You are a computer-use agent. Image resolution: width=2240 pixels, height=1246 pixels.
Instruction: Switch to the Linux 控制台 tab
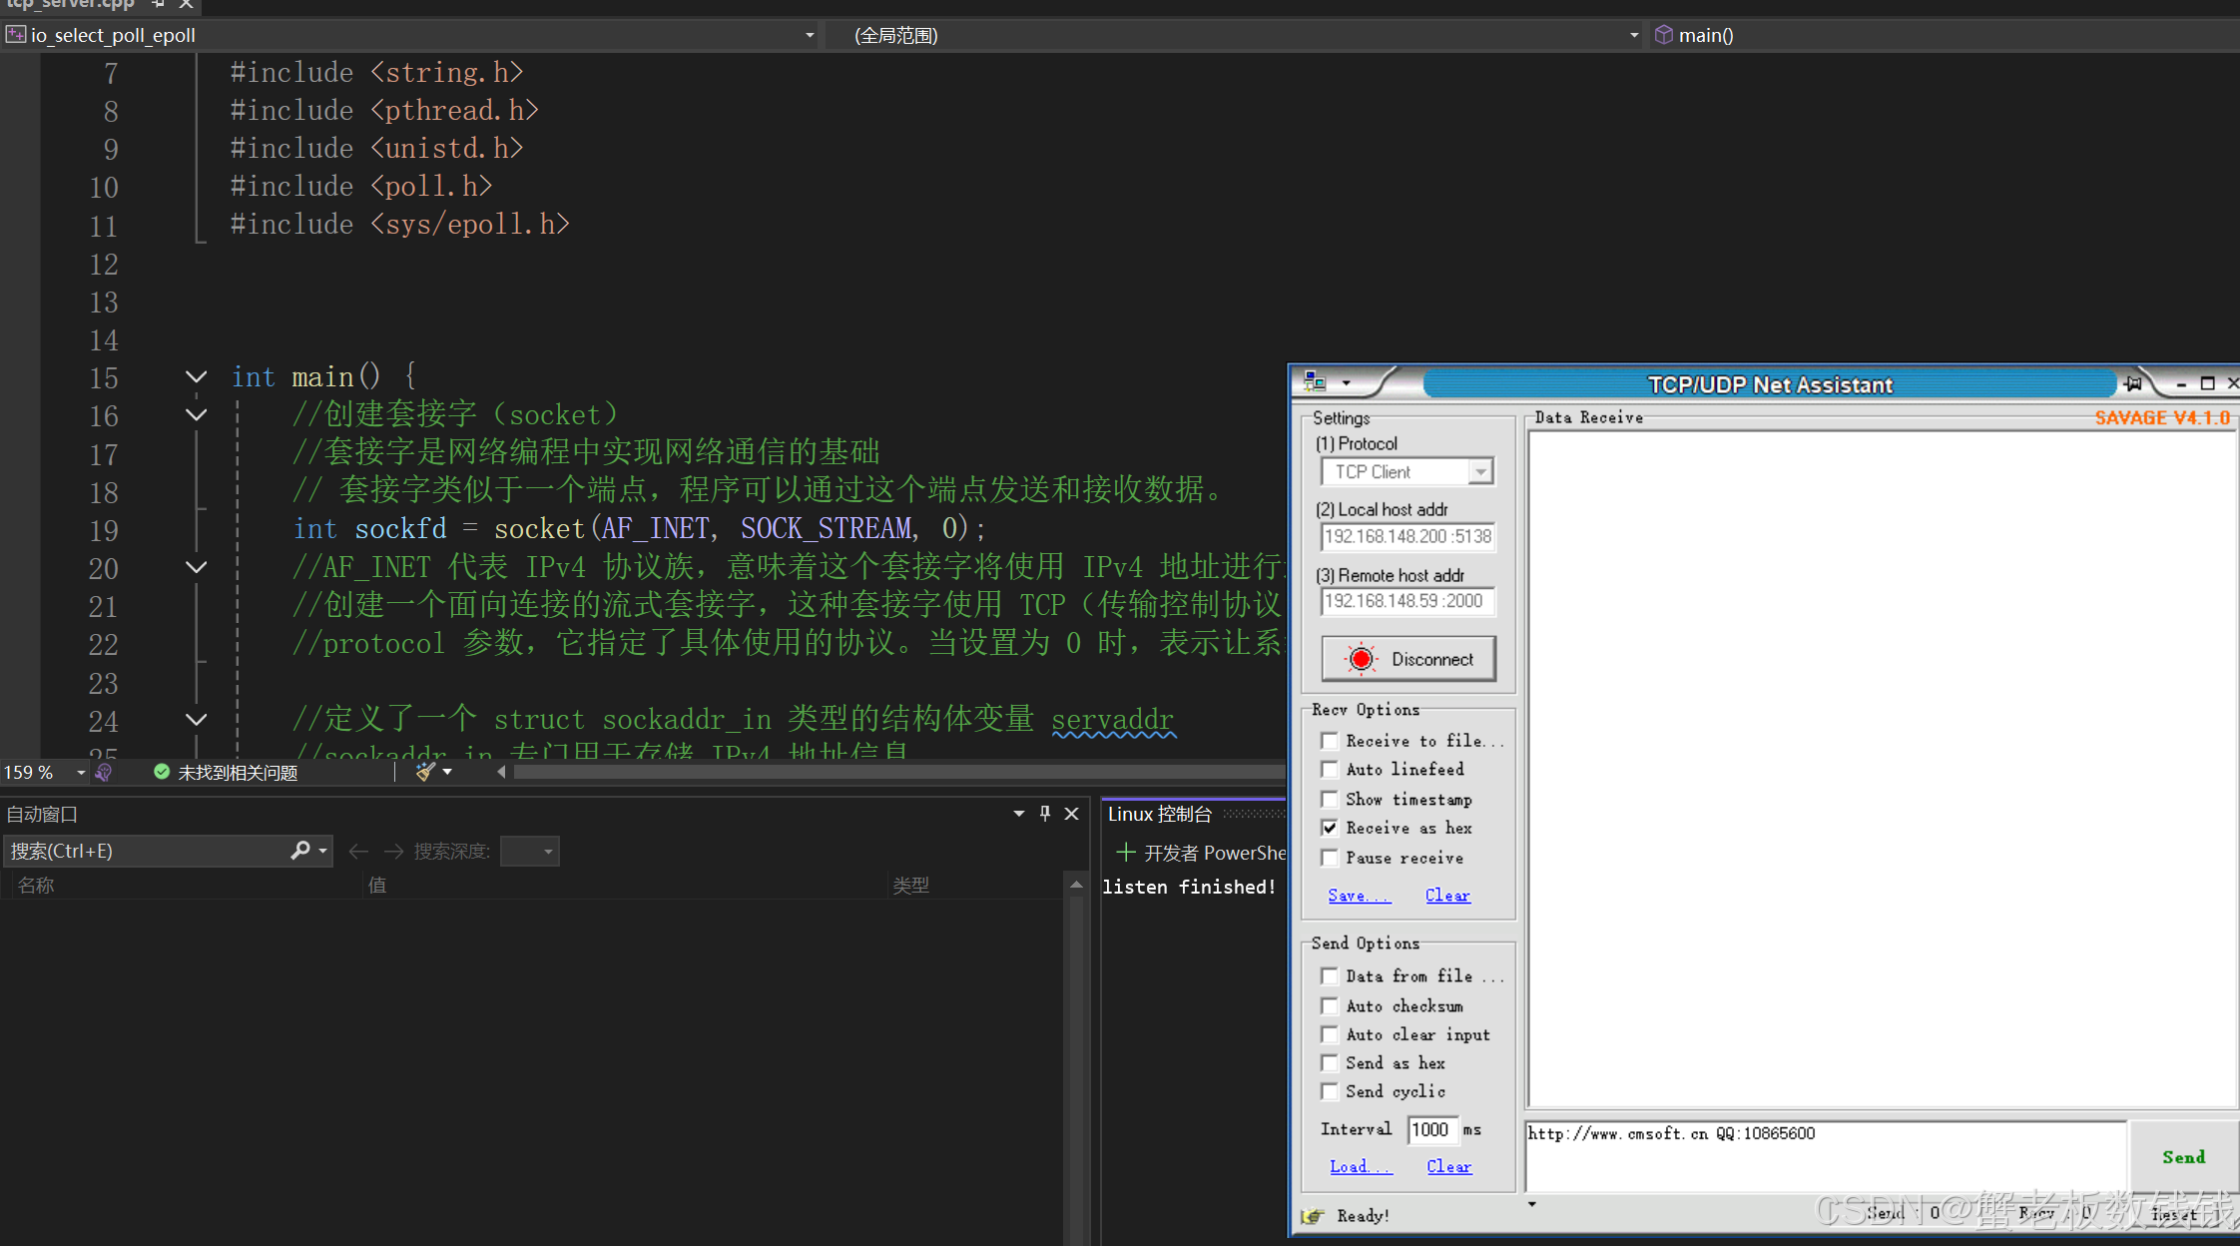click(x=1159, y=814)
